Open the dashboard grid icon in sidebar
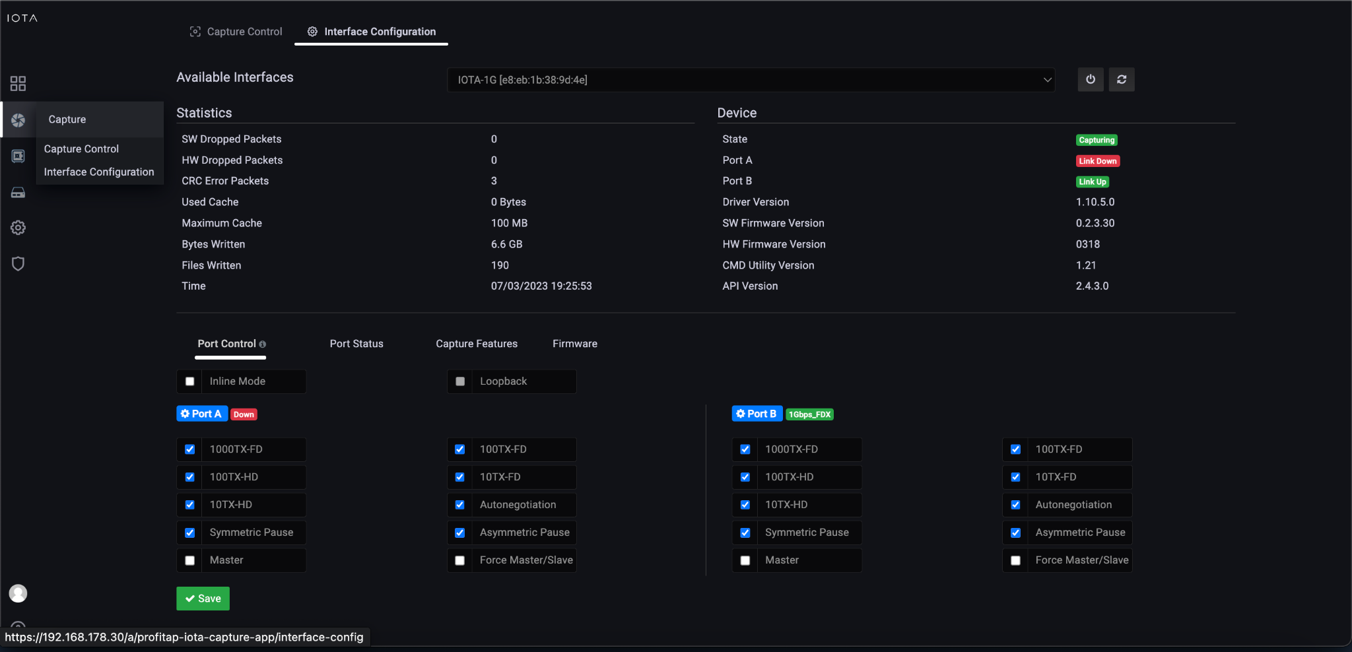The image size is (1352, 652). [x=18, y=84]
